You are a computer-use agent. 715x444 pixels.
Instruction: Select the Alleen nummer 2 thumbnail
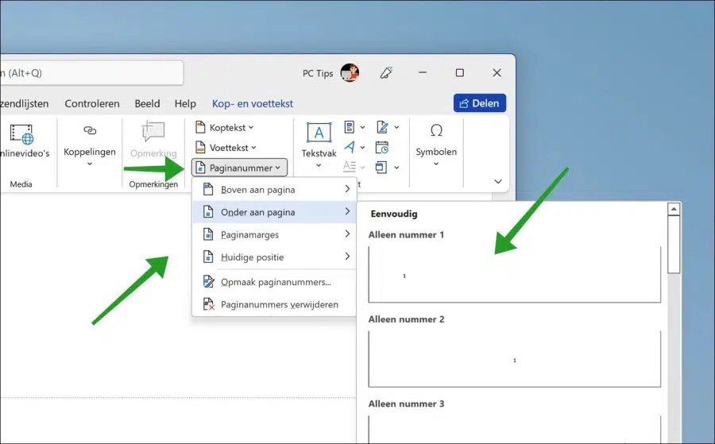514,359
